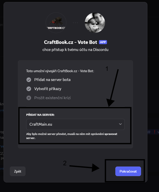Click the CraftBook.cz bot avatar
This screenshot has width=159, height=192.
(x=56, y=23)
